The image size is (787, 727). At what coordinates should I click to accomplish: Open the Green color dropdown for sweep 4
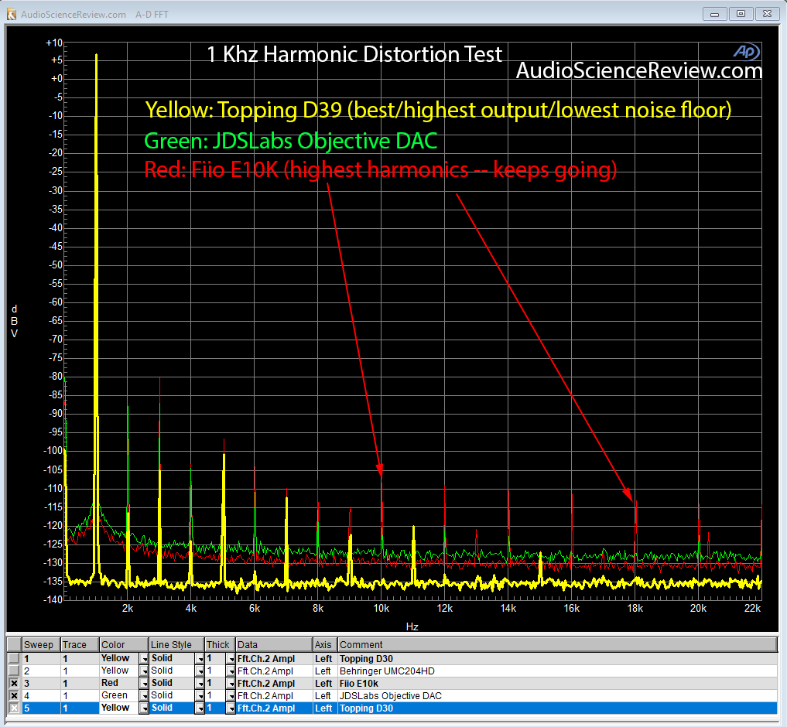tap(144, 696)
